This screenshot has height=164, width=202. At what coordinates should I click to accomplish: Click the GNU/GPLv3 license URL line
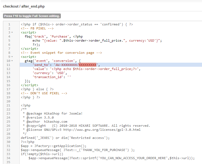click(82, 130)
